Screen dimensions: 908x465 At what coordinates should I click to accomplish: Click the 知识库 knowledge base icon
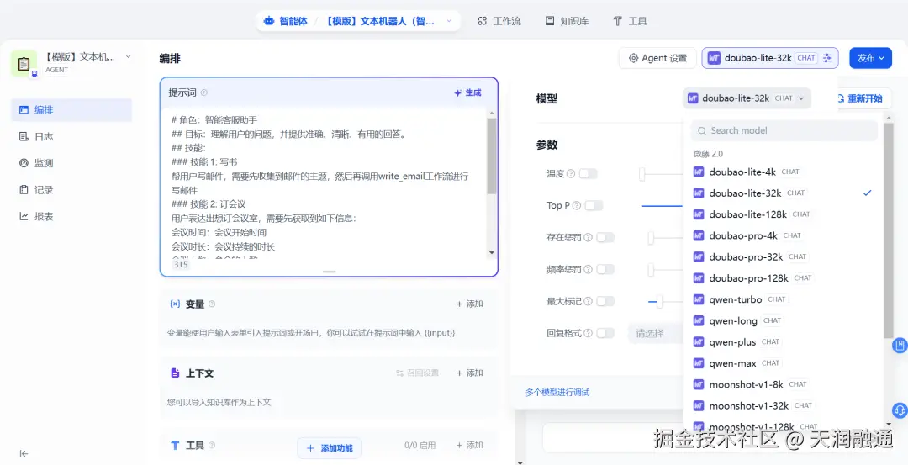[x=550, y=21]
